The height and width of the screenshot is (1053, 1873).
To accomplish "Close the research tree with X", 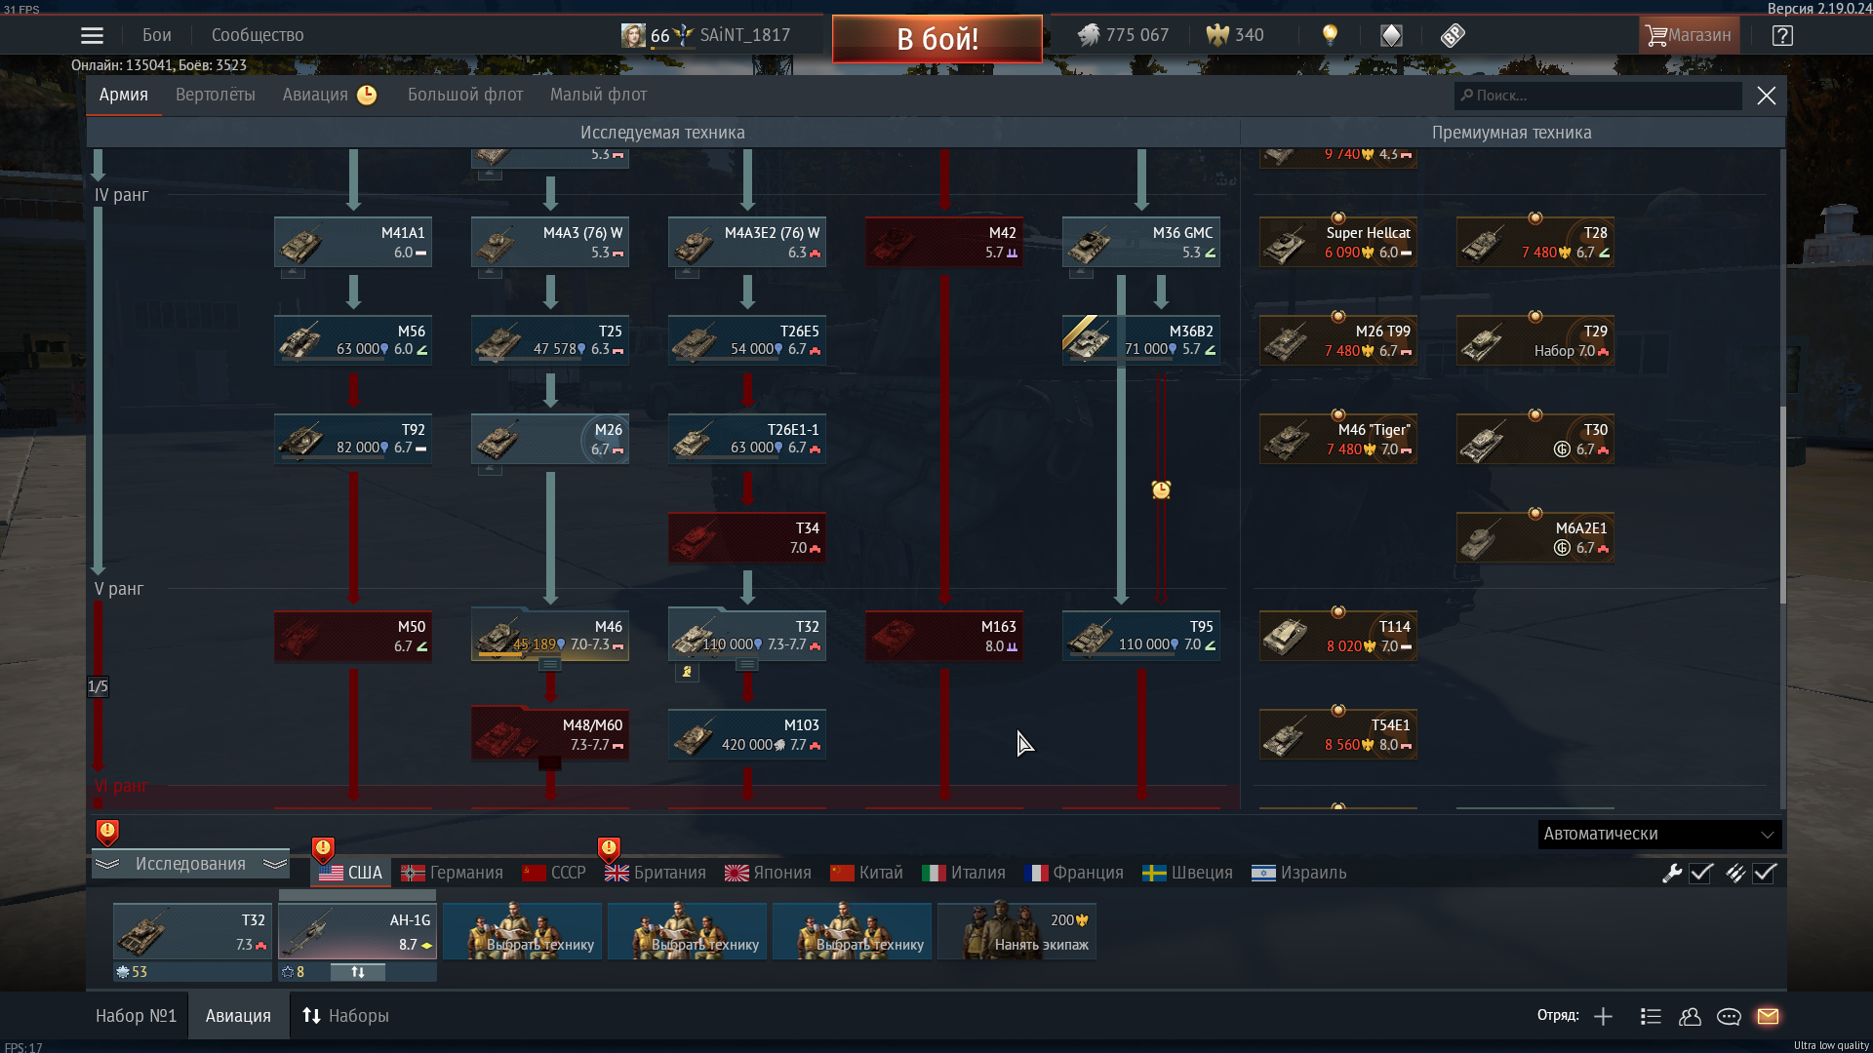I will [x=1766, y=96].
